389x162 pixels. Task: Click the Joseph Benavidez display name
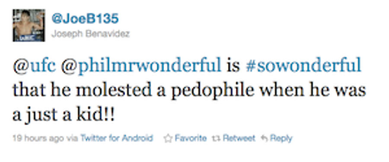(x=90, y=34)
